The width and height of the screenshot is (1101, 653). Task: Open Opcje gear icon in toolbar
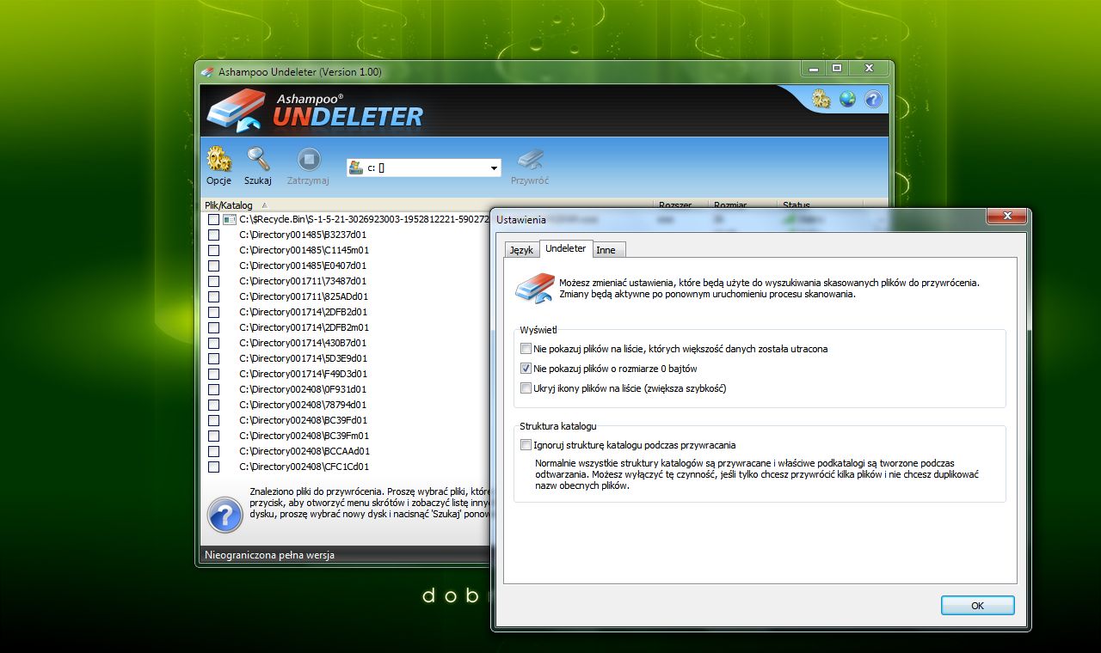point(218,159)
